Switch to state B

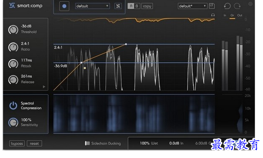point(137,6)
